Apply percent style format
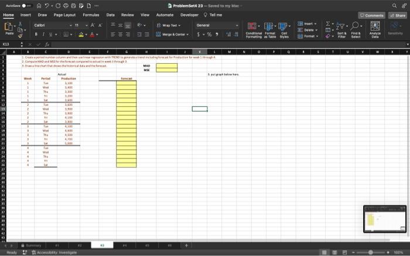This screenshot has height=256, width=410. pos(210,34)
